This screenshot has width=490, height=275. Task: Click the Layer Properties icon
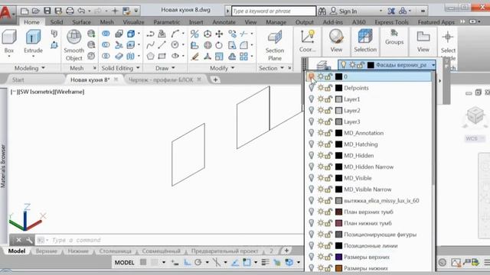323,65
